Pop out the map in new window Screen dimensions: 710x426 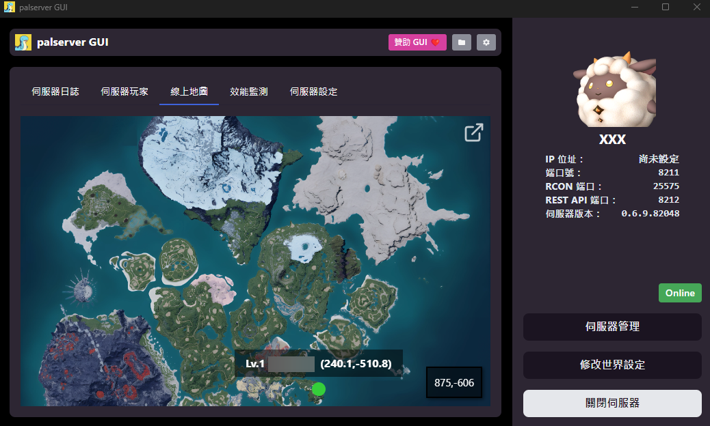tap(474, 132)
